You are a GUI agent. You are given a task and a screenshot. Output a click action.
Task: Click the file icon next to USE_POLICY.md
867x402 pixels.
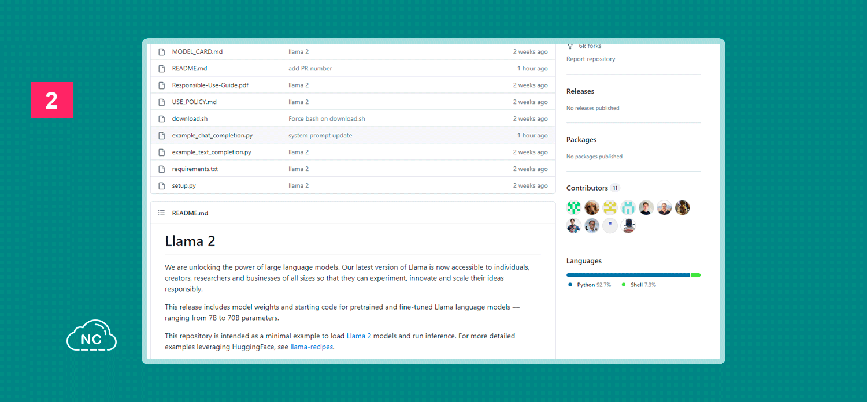tap(162, 102)
